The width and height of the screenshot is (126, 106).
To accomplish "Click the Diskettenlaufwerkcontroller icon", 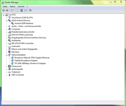I will pyautogui.click(x=10, y=32).
